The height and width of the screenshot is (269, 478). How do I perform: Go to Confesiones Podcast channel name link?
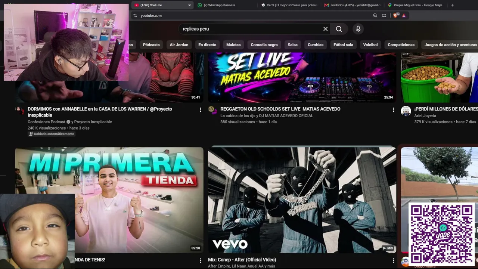pos(46,122)
